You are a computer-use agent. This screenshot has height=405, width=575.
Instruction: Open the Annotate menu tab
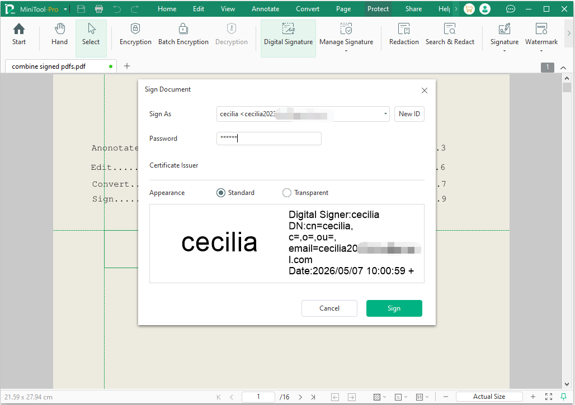265,9
